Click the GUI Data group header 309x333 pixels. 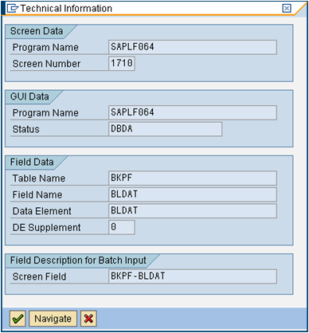[29, 96]
